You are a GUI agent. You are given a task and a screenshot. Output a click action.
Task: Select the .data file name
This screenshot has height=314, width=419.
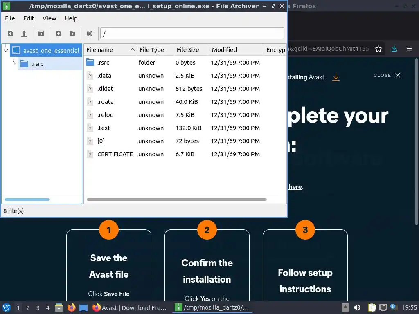pos(104,76)
